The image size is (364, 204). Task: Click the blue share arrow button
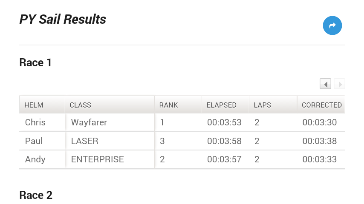click(x=332, y=25)
